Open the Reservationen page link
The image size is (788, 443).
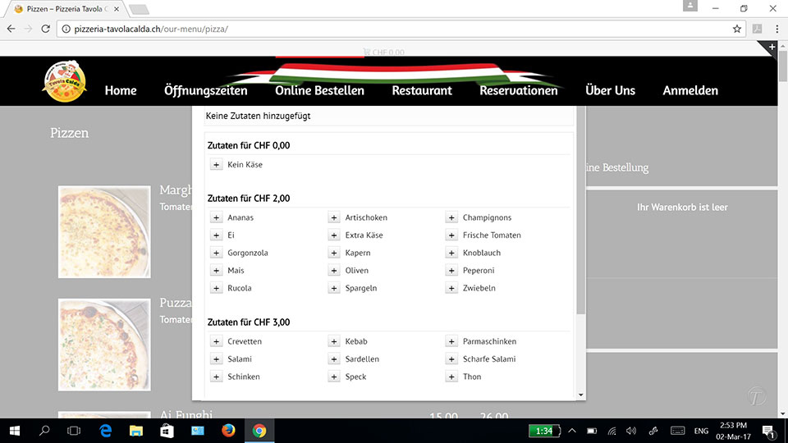(518, 90)
